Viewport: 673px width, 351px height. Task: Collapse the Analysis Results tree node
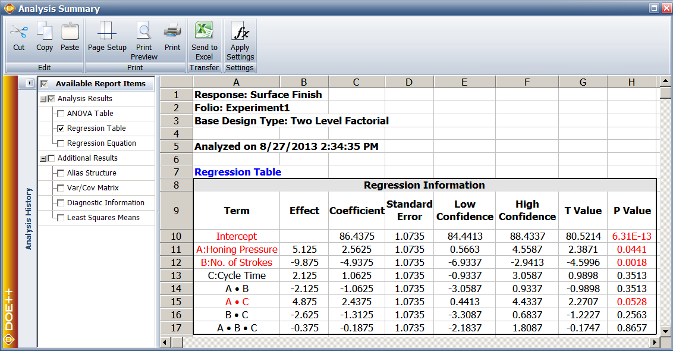pyautogui.click(x=43, y=99)
